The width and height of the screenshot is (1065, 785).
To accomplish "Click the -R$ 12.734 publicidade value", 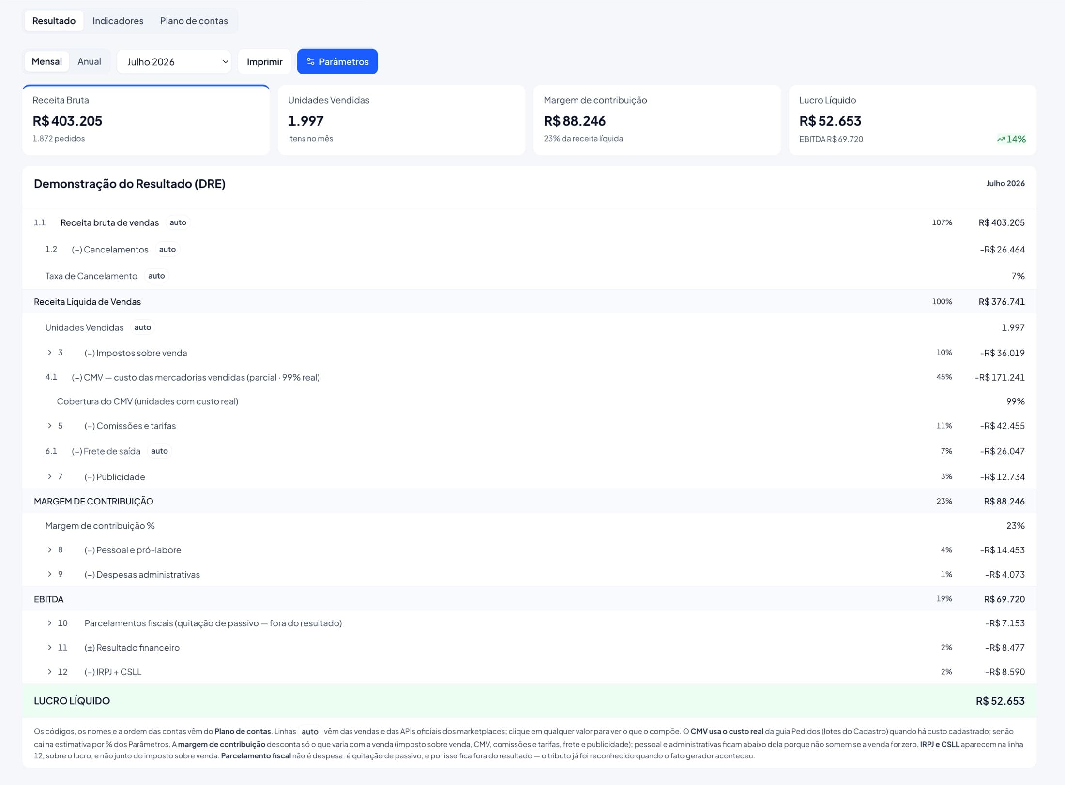I will pos(1002,477).
